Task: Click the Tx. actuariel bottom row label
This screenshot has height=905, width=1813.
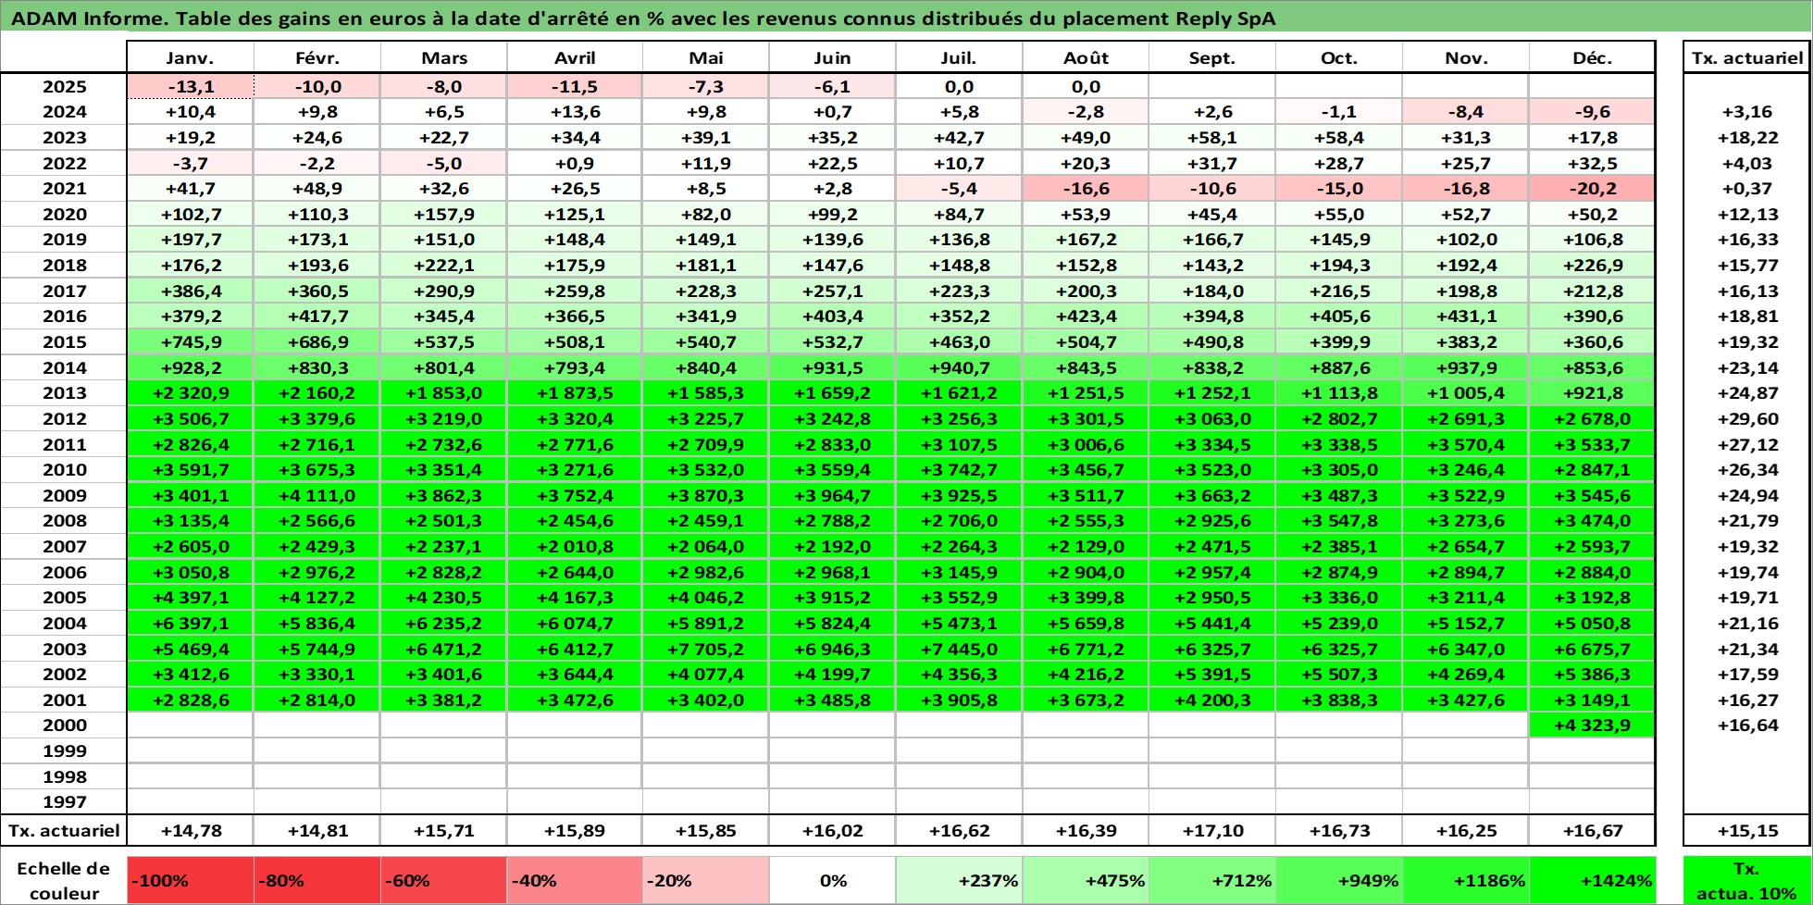Action: tap(64, 831)
